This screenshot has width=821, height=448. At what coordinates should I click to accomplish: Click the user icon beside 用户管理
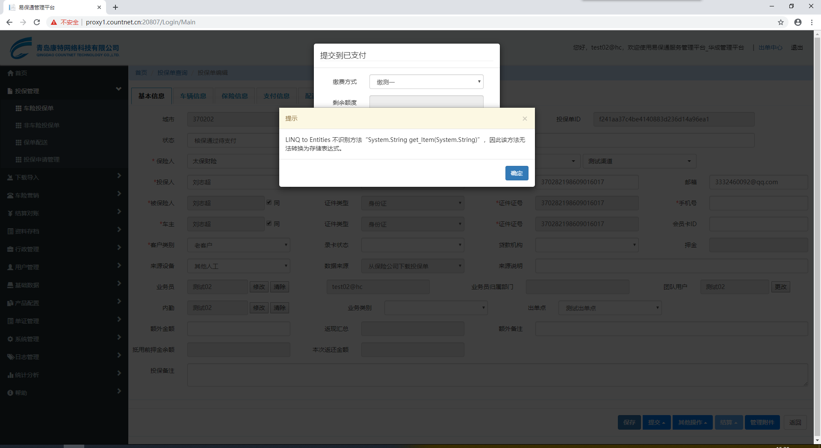click(x=10, y=267)
